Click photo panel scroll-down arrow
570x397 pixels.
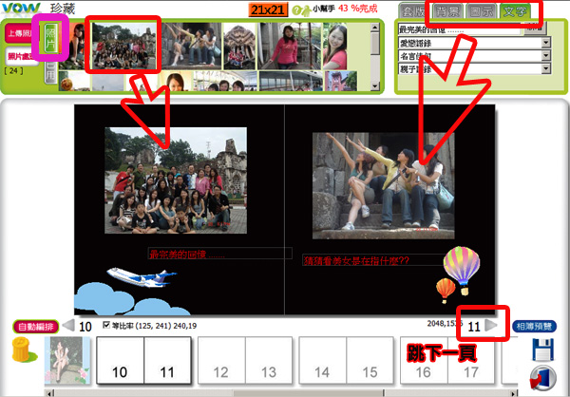pyautogui.click(x=375, y=86)
